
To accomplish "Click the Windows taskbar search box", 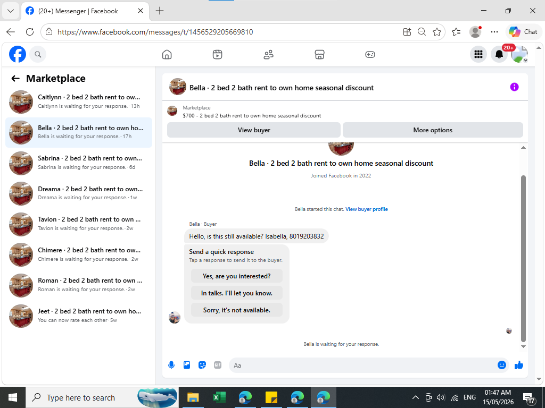I will click(102, 397).
